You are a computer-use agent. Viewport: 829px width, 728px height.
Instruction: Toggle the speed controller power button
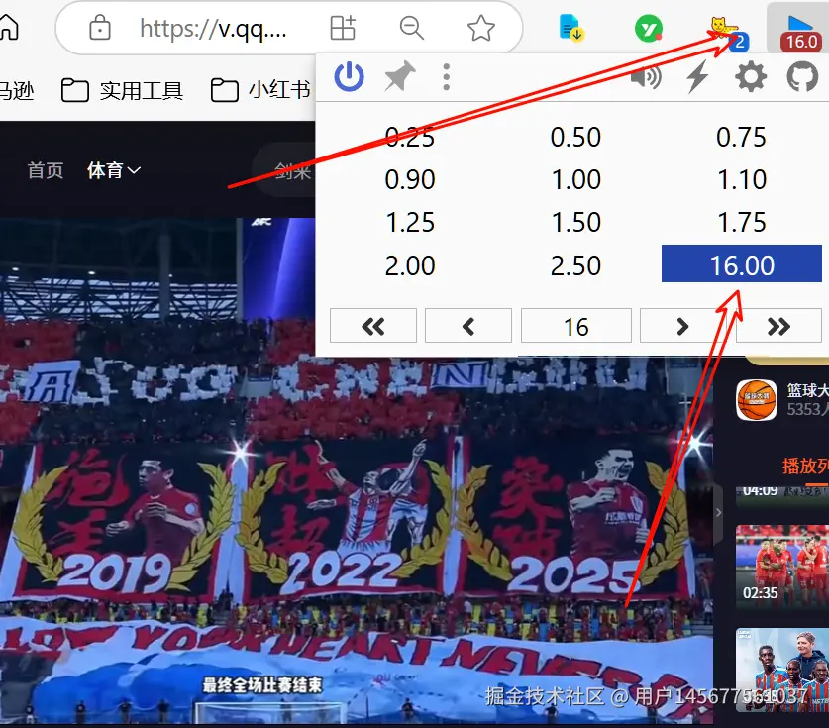point(349,76)
